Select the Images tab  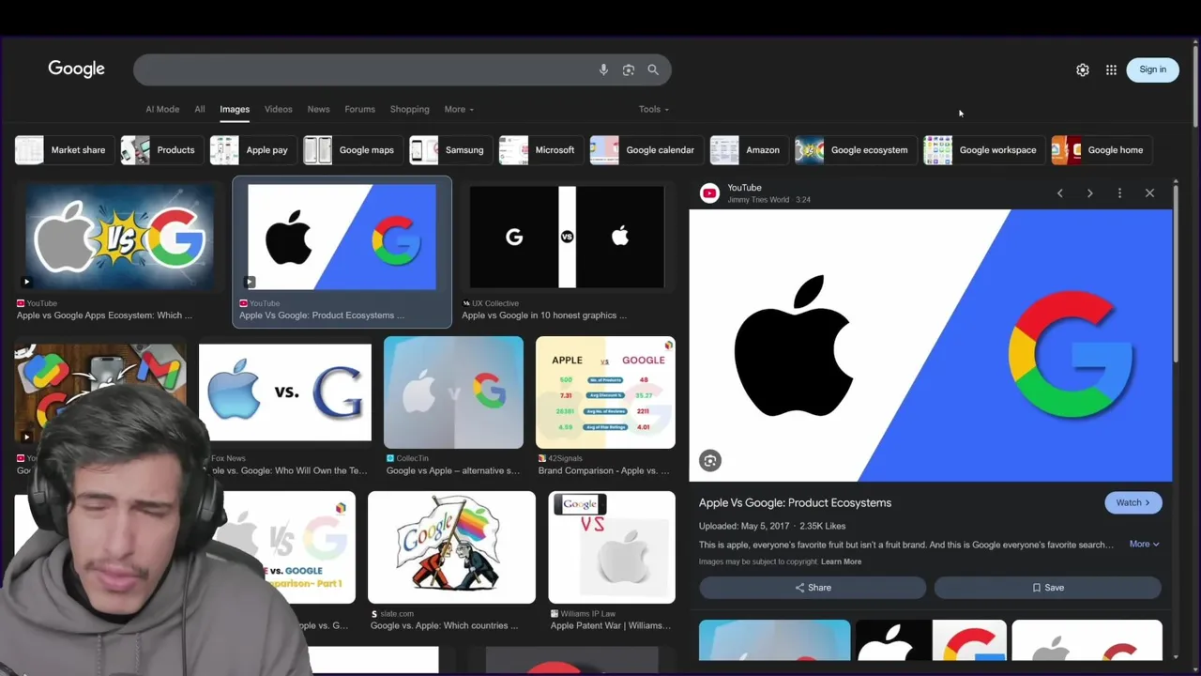(x=235, y=109)
